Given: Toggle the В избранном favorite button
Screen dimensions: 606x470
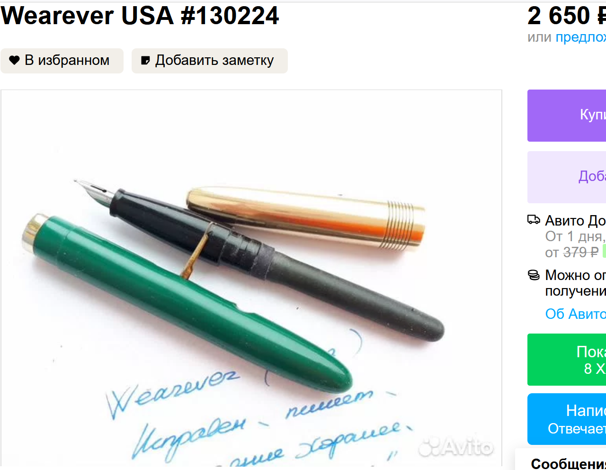Looking at the screenshot, I should tap(62, 61).
